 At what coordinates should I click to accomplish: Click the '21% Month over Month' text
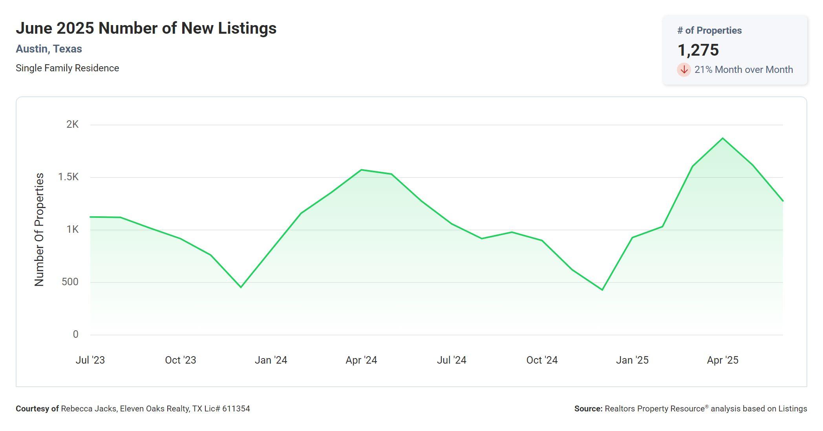(x=743, y=70)
